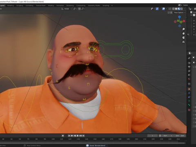
Task: Open the overlays options dropdown arrow
Action: 166,9
